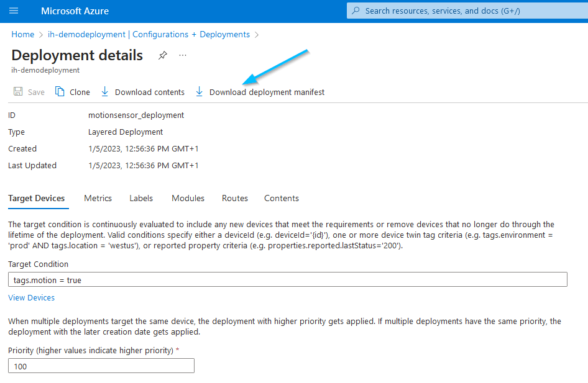Click the search magnifier icon
Viewport: 588px width, 383px height.
click(356, 11)
